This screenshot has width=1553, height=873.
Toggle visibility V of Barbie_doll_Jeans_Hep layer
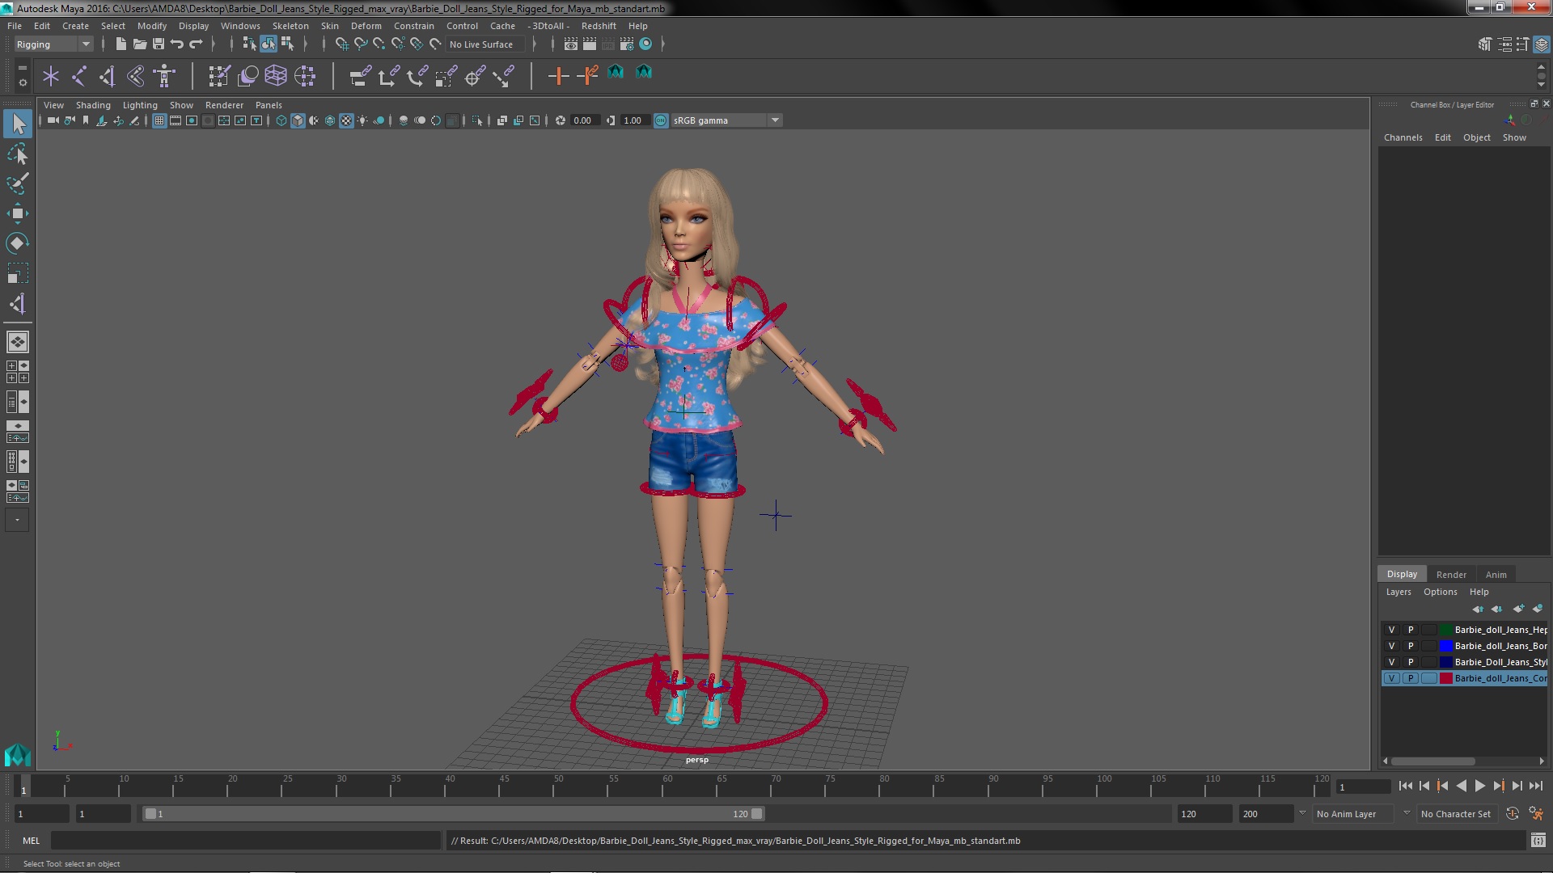[x=1391, y=630]
